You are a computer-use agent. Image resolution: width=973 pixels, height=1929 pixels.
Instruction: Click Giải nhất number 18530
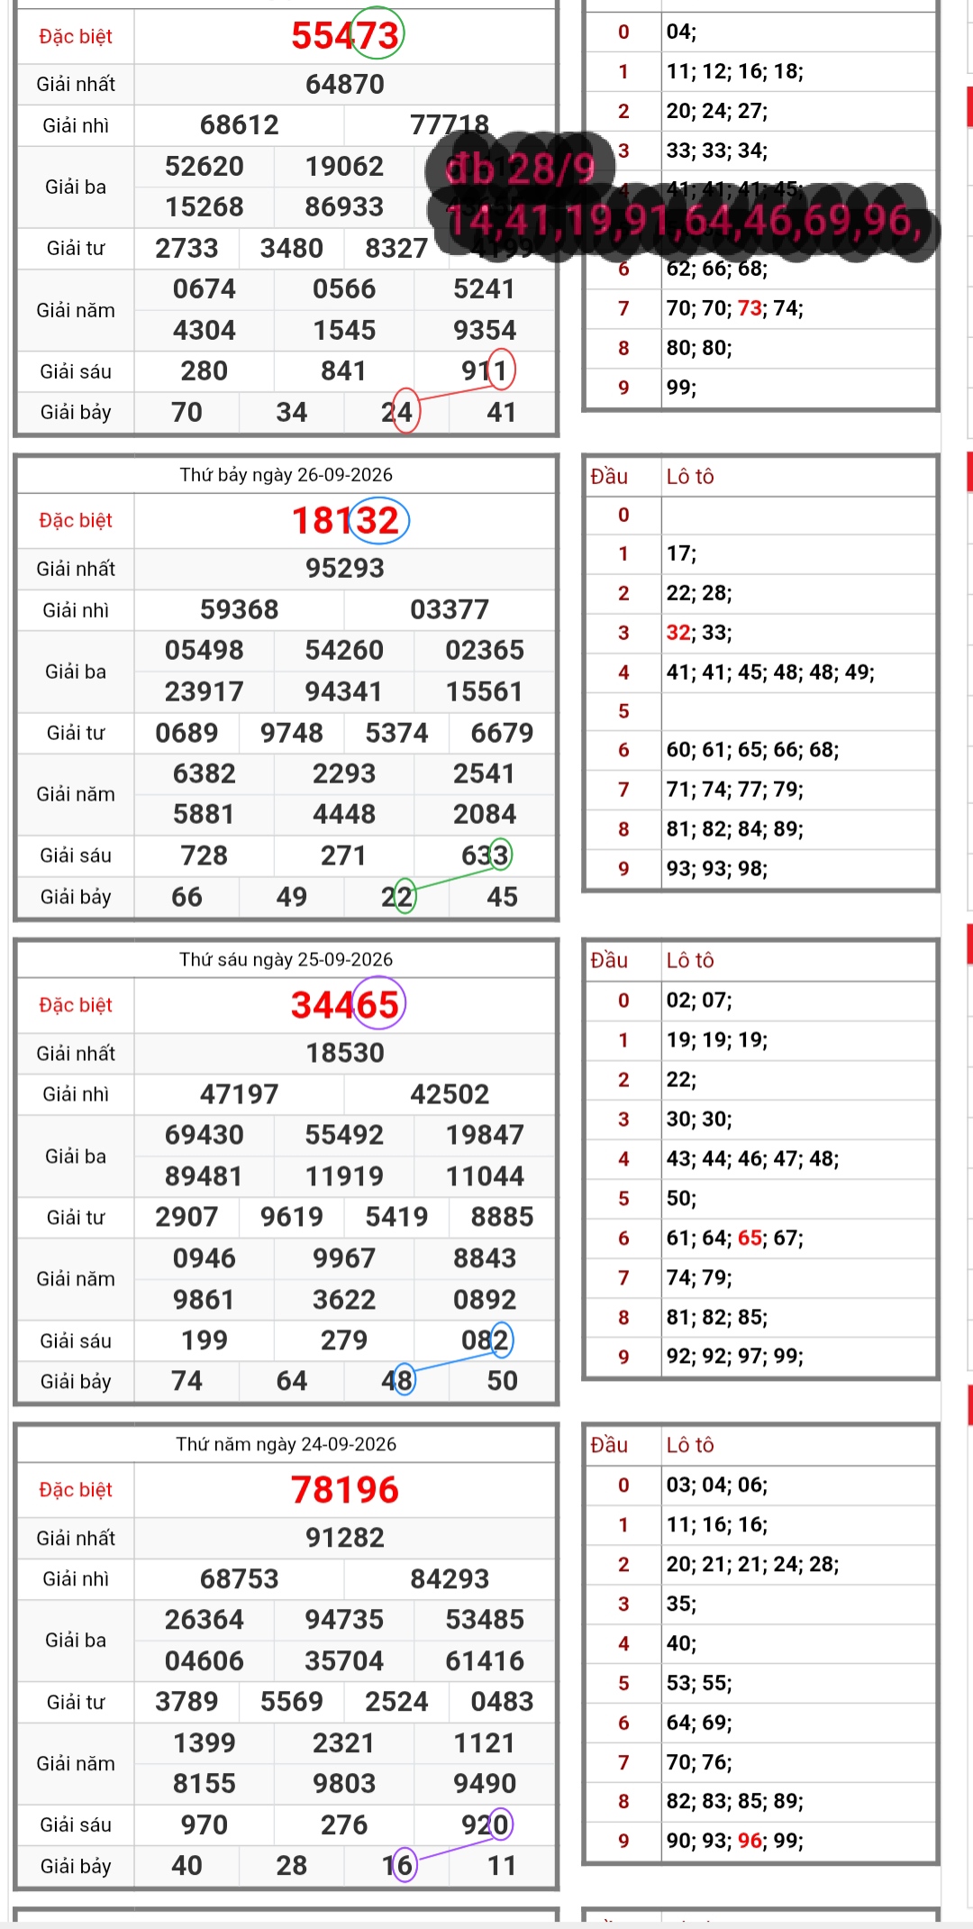coord(345,1053)
